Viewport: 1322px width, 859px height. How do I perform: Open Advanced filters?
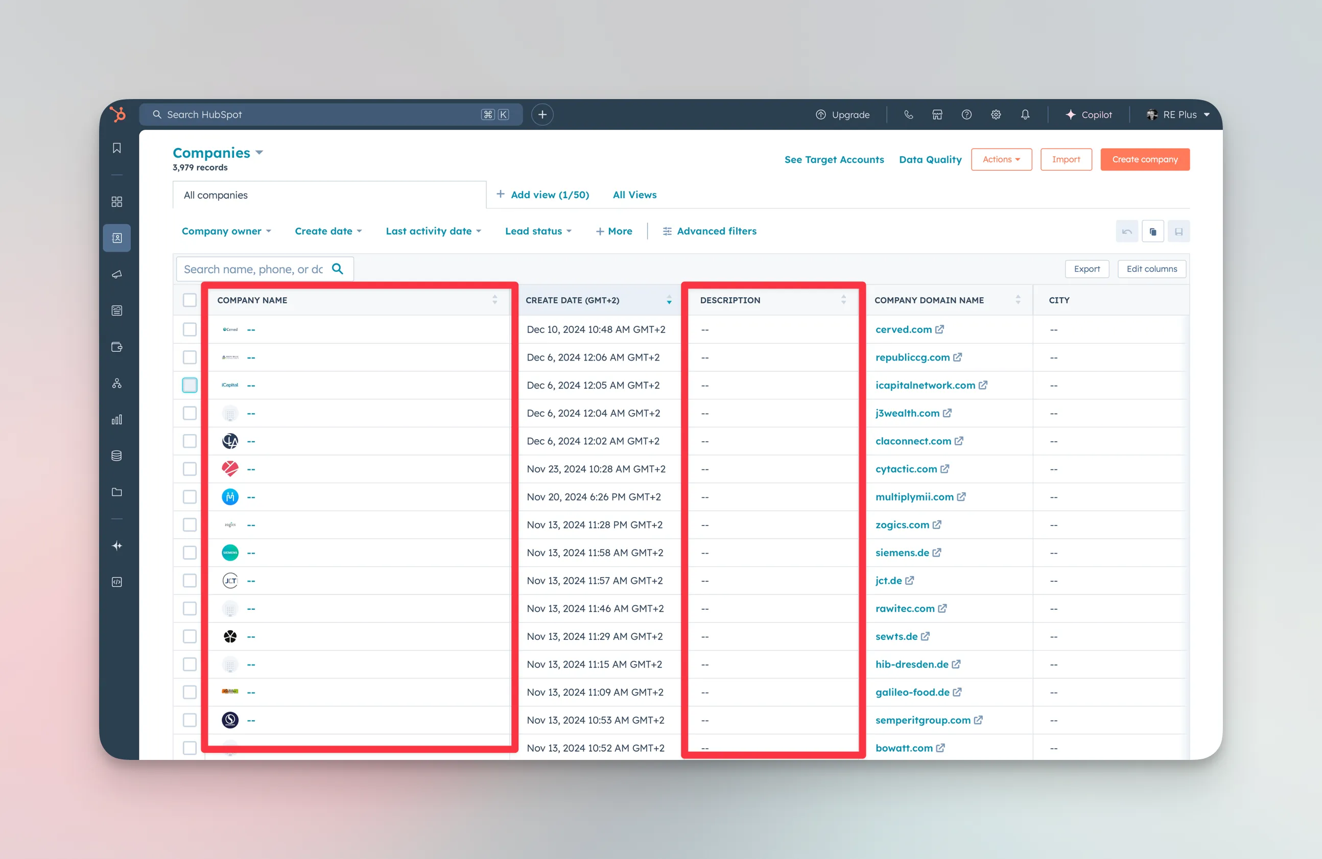710,231
